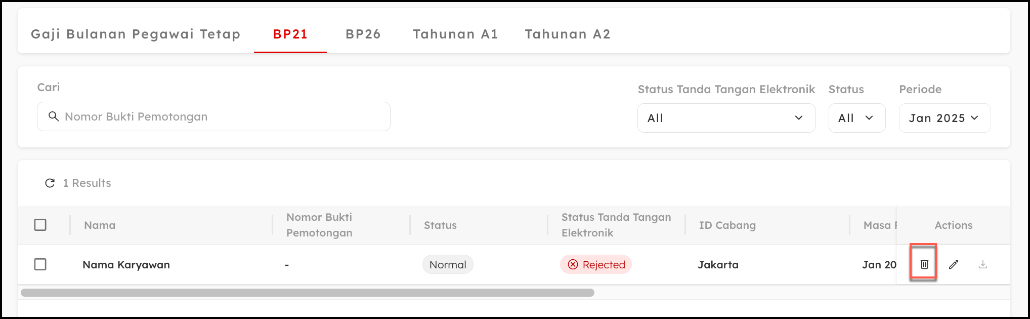This screenshot has width=1030, height=319.
Task: Delete the Nama Karyawan record with trash icon
Action: pyautogui.click(x=924, y=264)
